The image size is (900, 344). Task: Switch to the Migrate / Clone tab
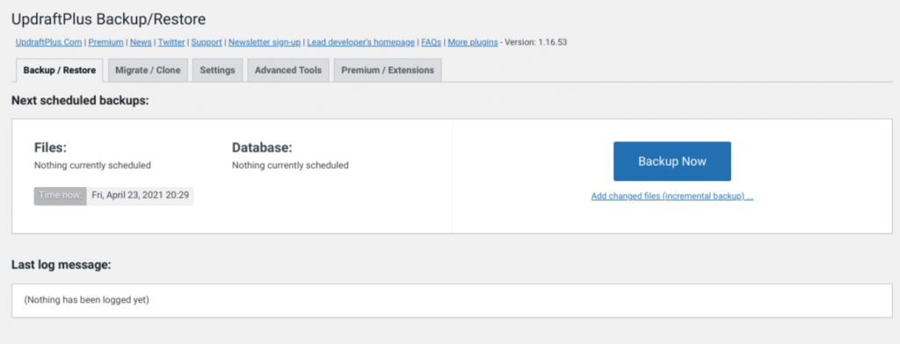coord(148,70)
